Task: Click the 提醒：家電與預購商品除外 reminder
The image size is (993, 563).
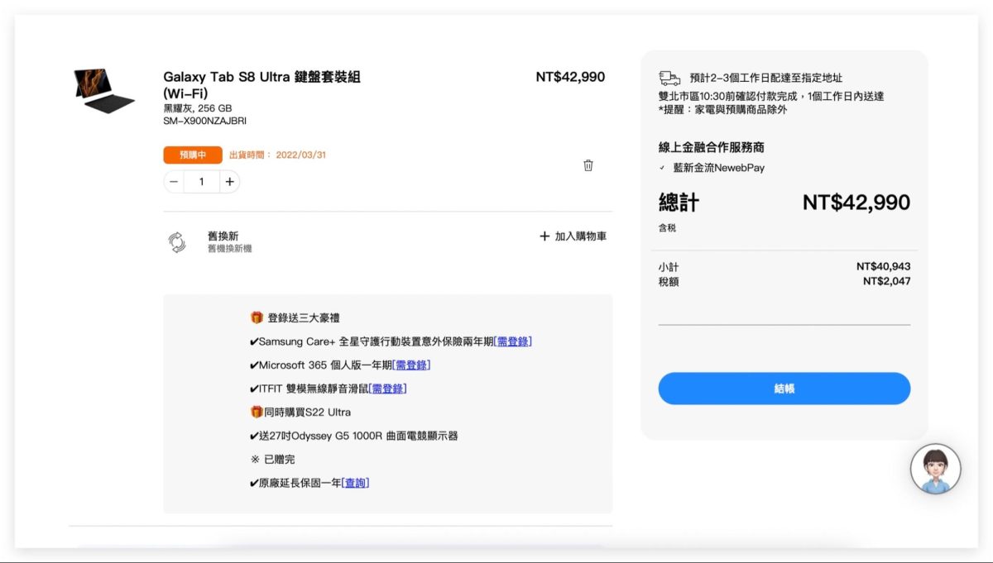Action: click(x=723, y=109)
